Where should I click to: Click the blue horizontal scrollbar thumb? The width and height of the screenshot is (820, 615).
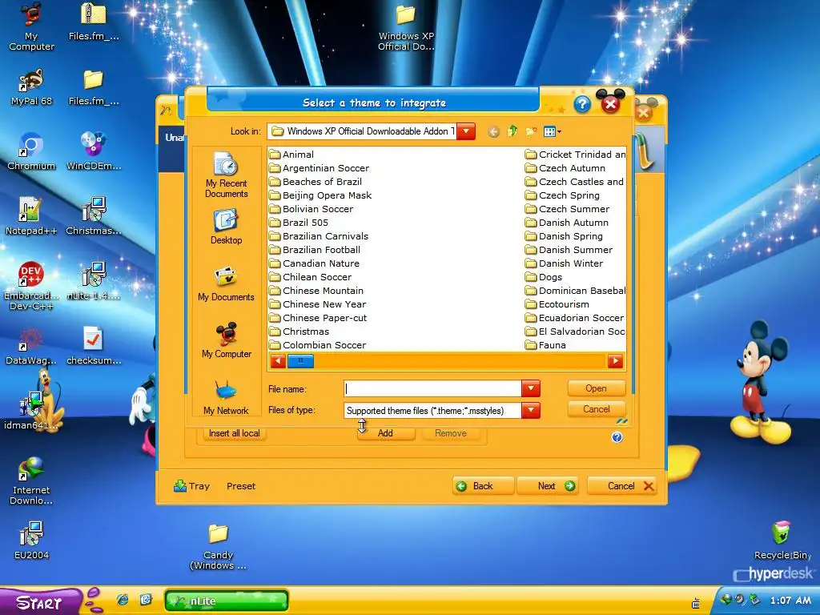(x=300, y=361)
